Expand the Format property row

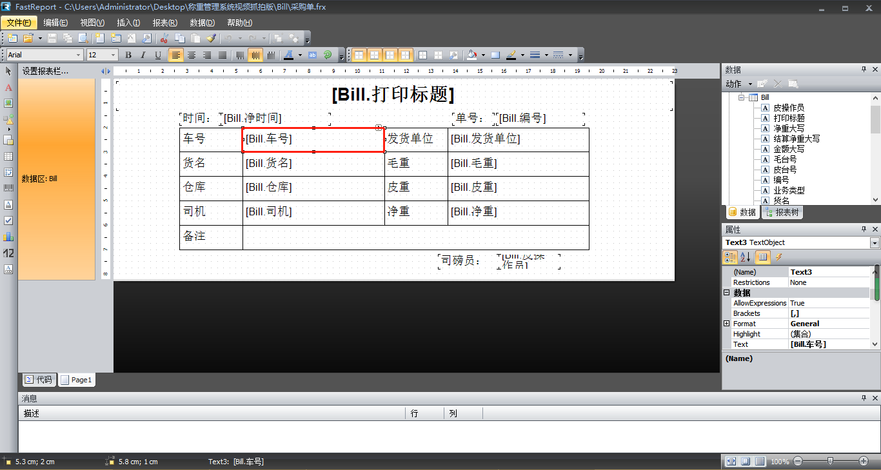point(727,324)
